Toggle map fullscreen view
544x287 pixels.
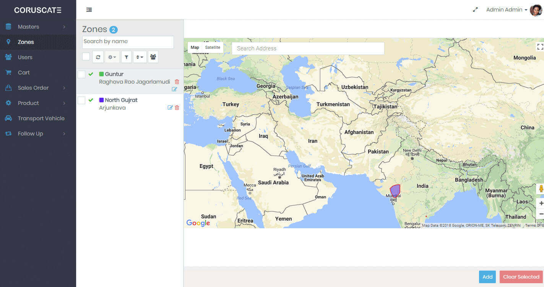pos(540,47)
